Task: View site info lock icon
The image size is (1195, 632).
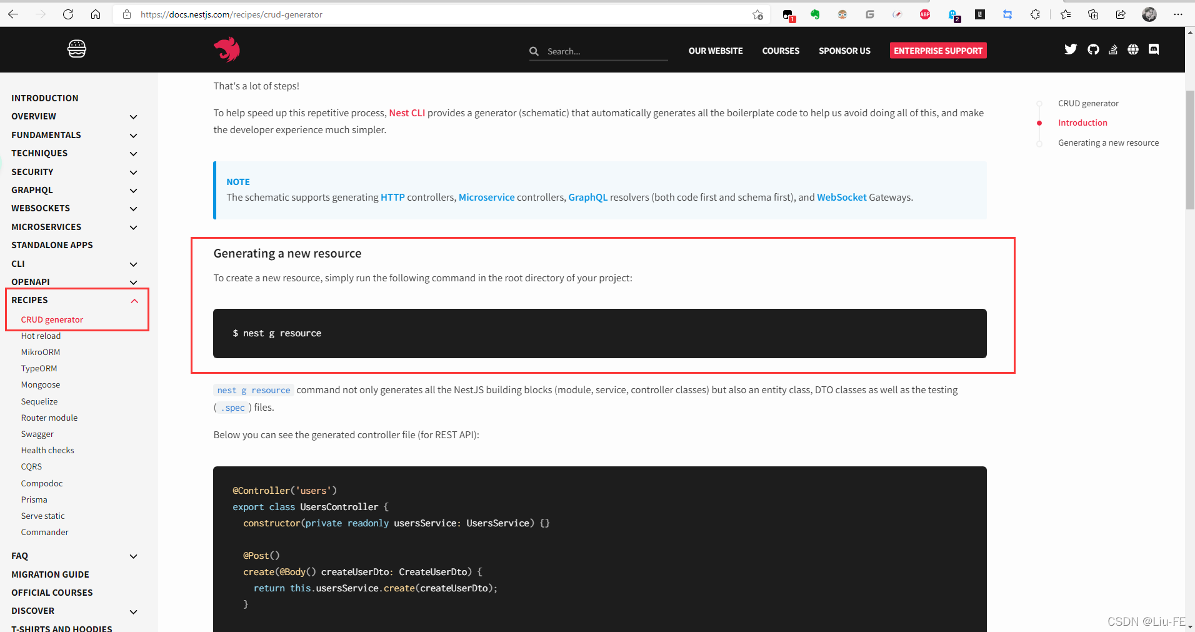Action: pyautogui.click(x=127, y=14)
